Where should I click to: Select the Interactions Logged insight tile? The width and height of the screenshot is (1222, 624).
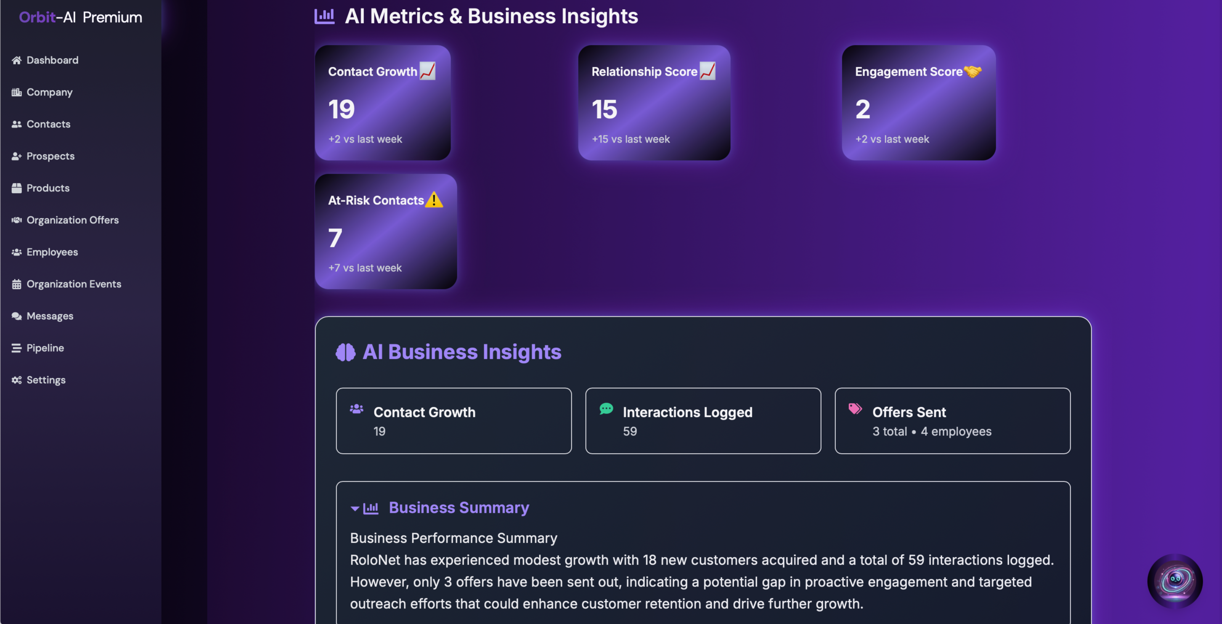click(x=702, y=421)
